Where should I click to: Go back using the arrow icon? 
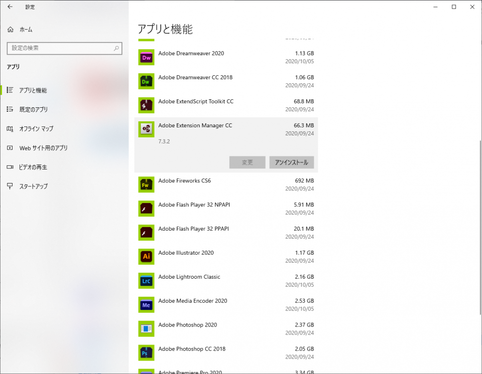click(x=10, y=7)
